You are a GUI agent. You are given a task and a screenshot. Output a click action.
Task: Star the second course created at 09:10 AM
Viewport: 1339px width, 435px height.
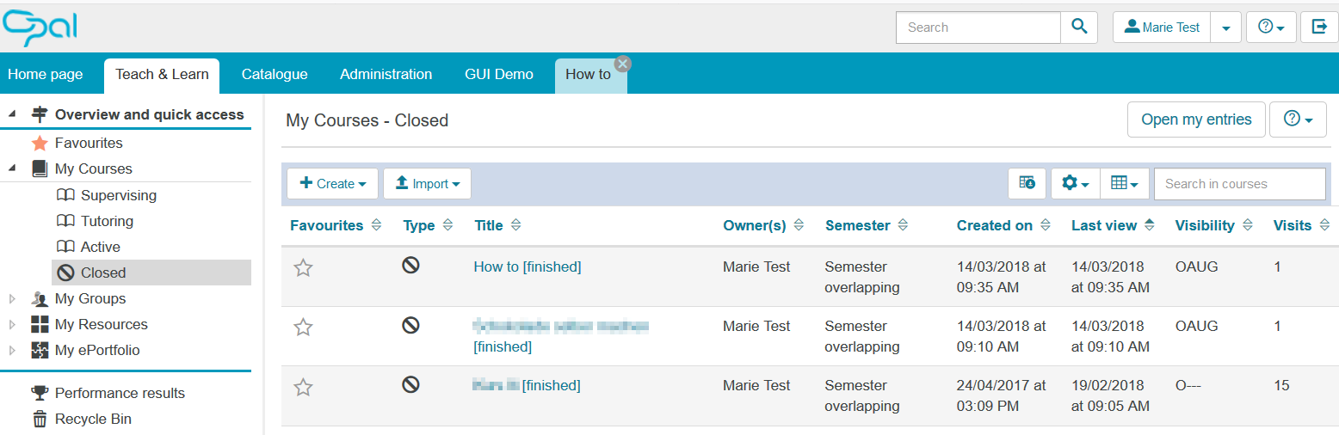303,328
